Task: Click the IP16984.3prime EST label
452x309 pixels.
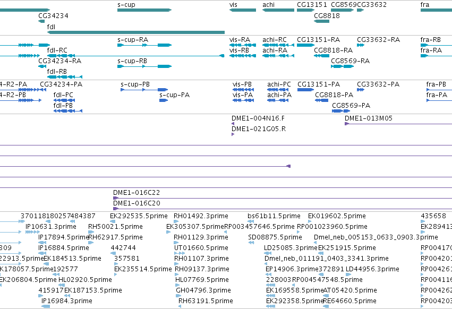Action: click(67, 301)
